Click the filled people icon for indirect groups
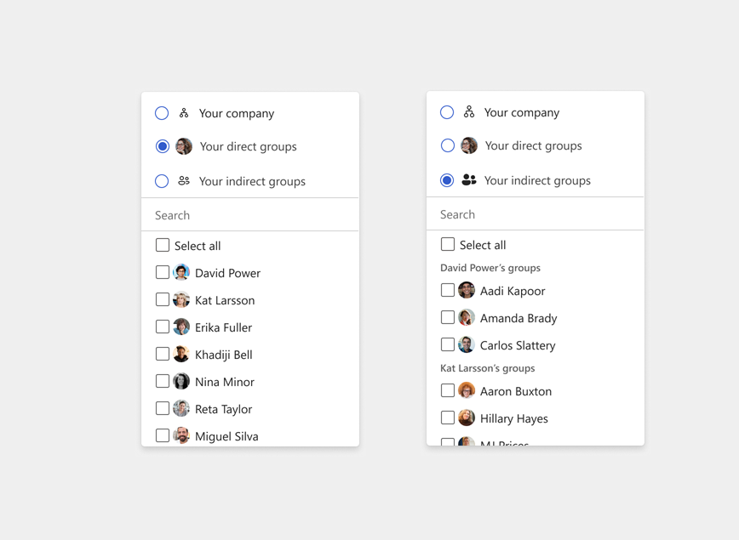The width and height of the screenshot is (739, 540). 469,180
